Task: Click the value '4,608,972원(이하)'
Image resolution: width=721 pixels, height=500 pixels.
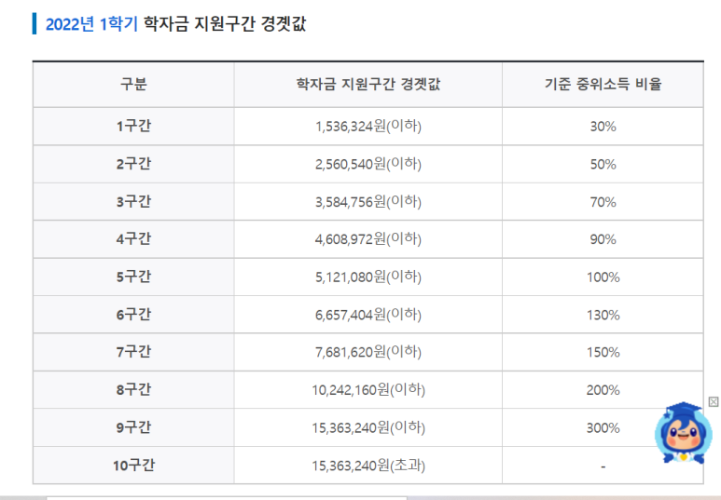Action: tap(367, 239)
